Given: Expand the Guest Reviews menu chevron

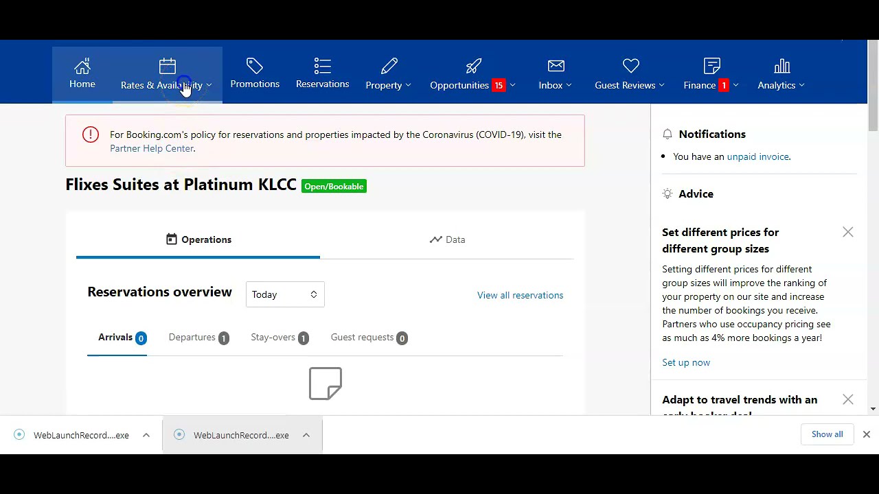Looking at the screenshot, I should 661,85.
